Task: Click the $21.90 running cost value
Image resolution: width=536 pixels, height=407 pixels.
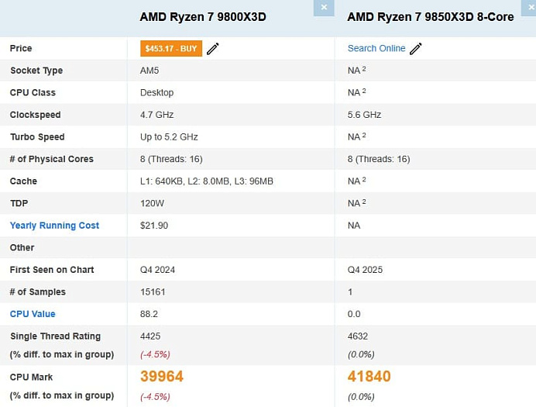Action: (154, 226)
